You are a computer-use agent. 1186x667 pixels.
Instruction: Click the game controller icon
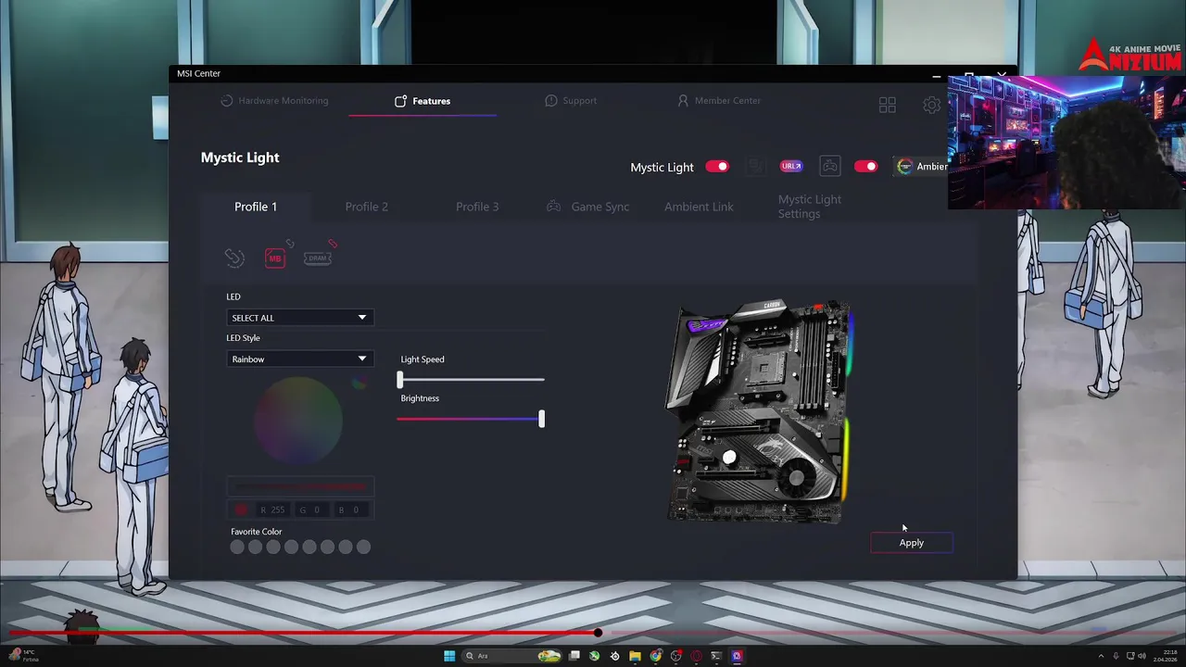click(829, 167)
